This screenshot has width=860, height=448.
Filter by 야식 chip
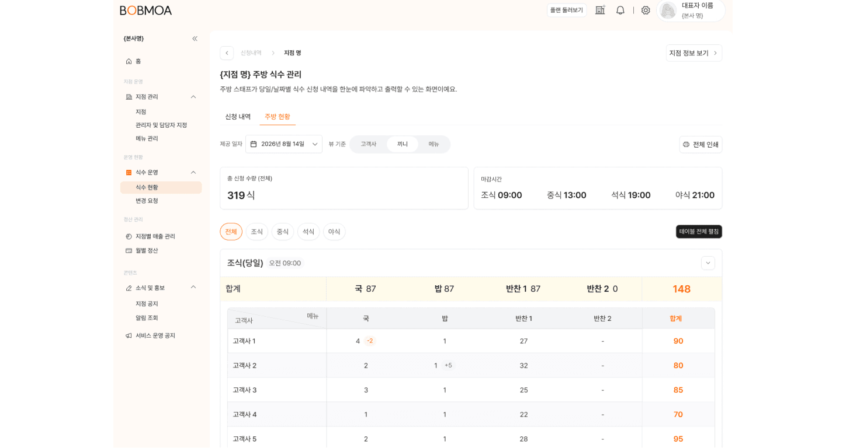point(334,232)
